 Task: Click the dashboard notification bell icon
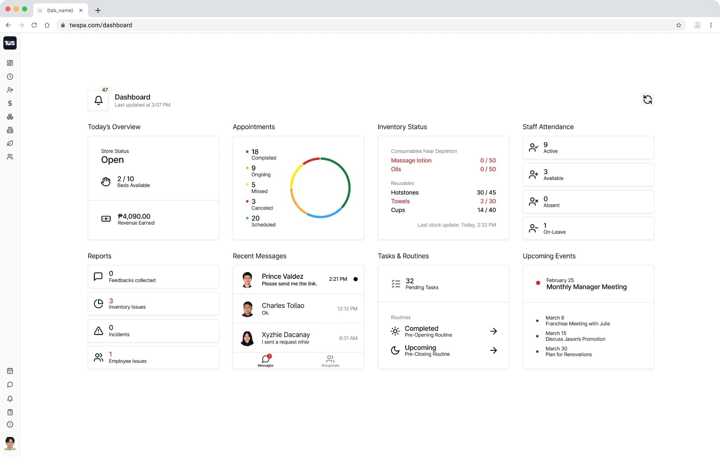tap(98, 101)
